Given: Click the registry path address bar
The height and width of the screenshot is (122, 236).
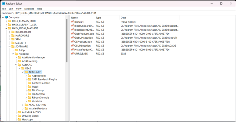Looking at the screenshot, I should click(118, 13).
